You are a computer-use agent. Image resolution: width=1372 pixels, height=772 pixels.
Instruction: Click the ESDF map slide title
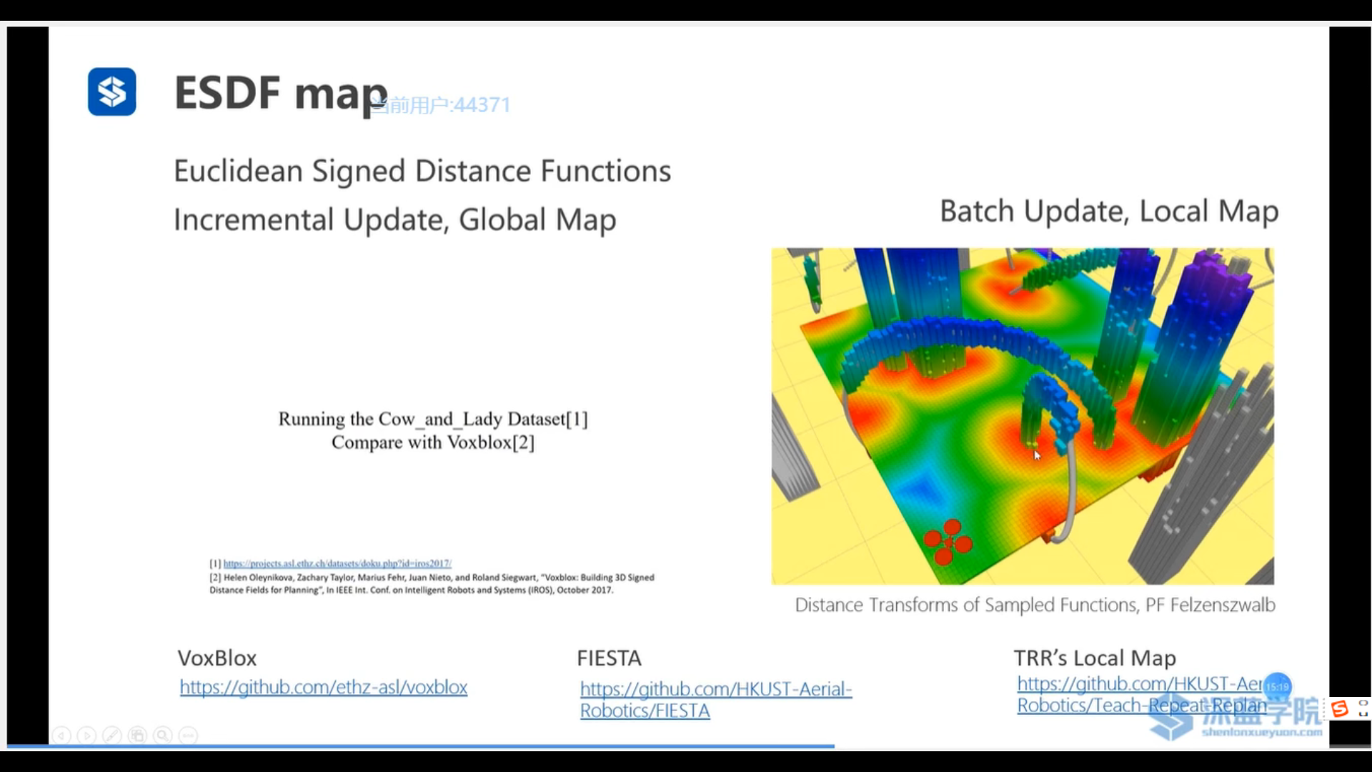[280, 93]
